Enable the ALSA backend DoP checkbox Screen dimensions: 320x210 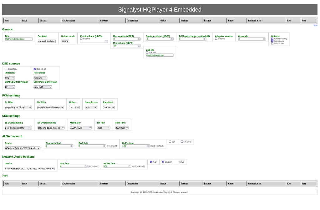click(170, 141)
